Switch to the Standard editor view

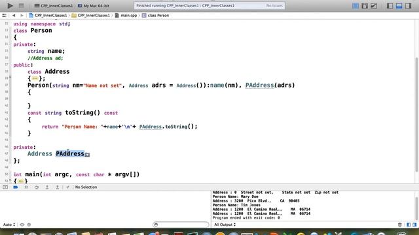click(355, 6)
